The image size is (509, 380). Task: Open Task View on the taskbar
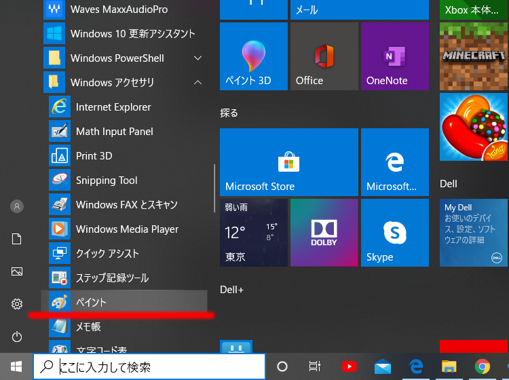click(x=314, y=366)
